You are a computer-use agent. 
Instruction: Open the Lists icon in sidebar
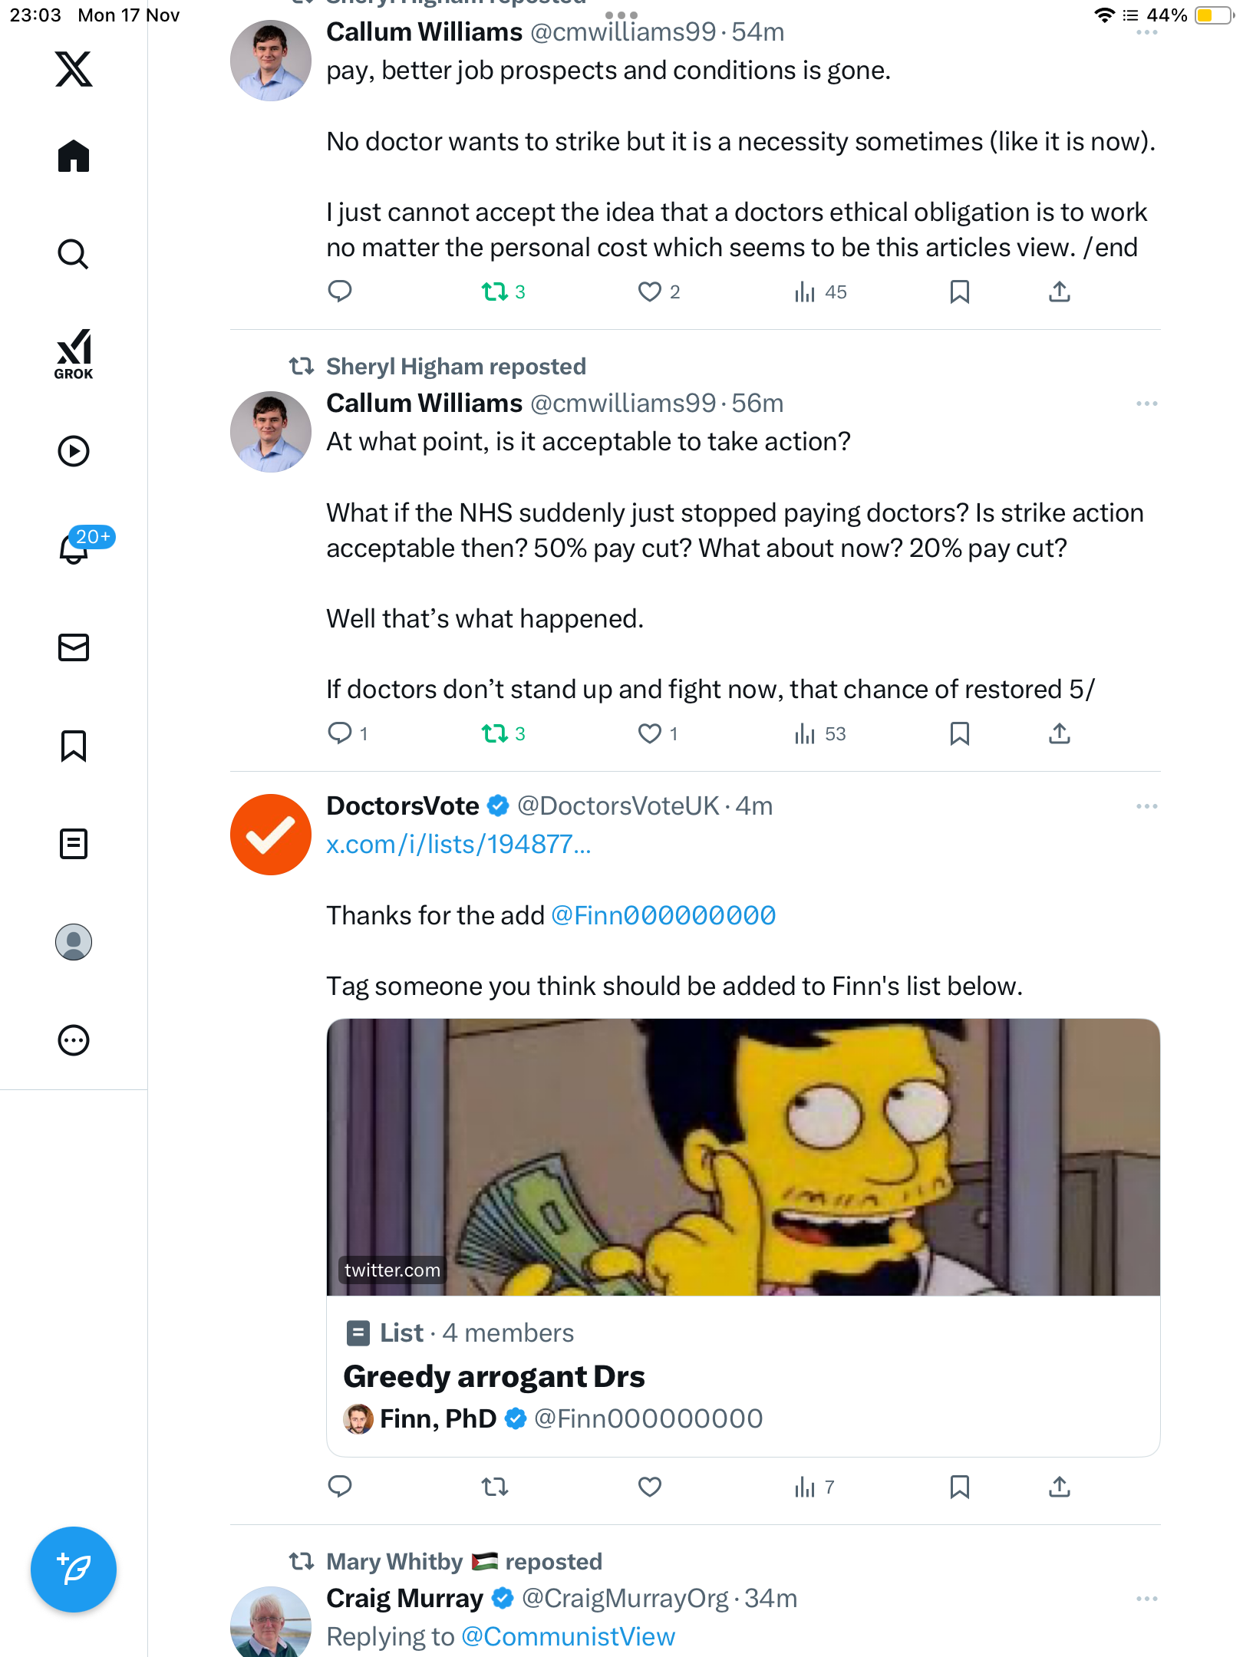tap(74, 844)
